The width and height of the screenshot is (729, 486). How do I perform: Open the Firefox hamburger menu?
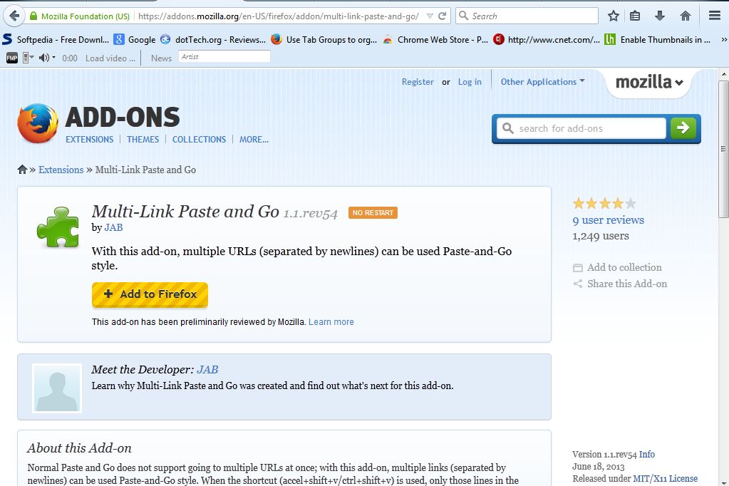[715, 15]
